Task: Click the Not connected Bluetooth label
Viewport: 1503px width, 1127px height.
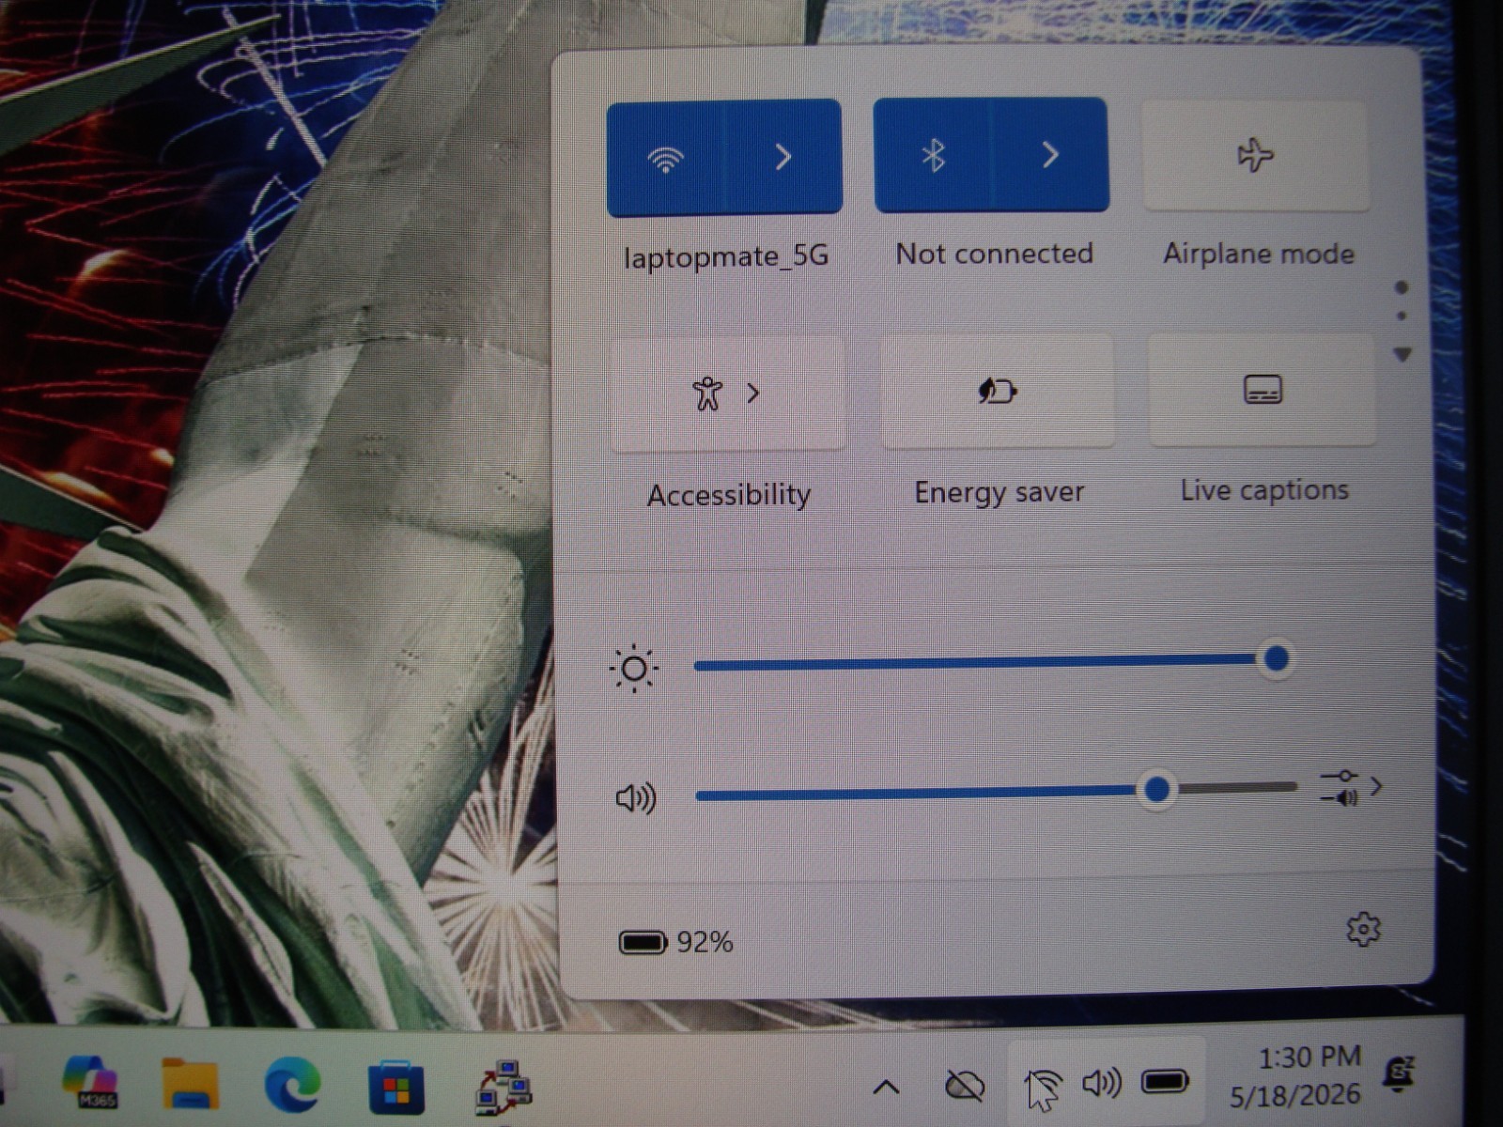Action: 994,254
